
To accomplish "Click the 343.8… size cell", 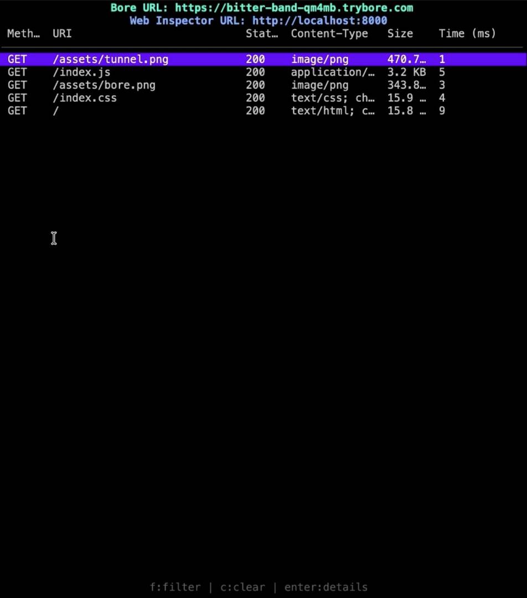I will [x=406, y=85].
